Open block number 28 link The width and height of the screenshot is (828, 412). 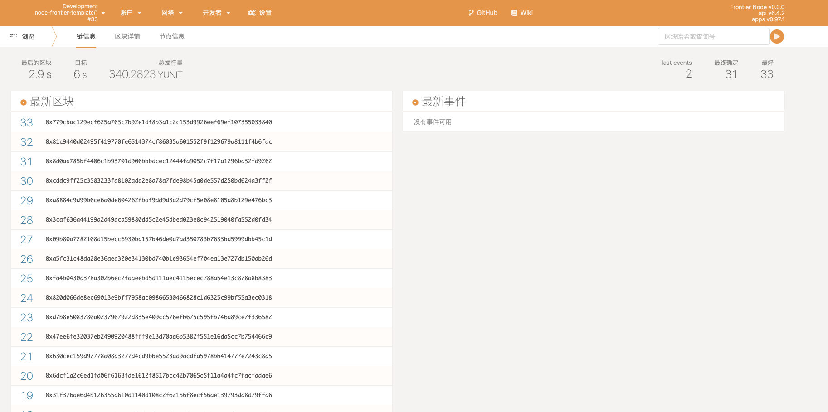(x=27, y=220)
